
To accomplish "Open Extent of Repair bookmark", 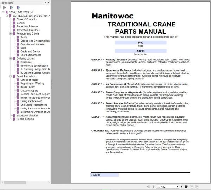I will point(29,80).
